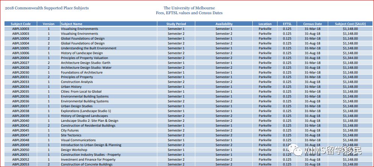Screen dimensions: 374x167
Task: Select subject code ABPL10006
Action: pyautogui.click(x=21, y=53)
